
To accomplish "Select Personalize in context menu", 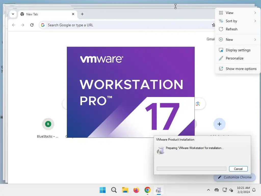I will point(238,58).
